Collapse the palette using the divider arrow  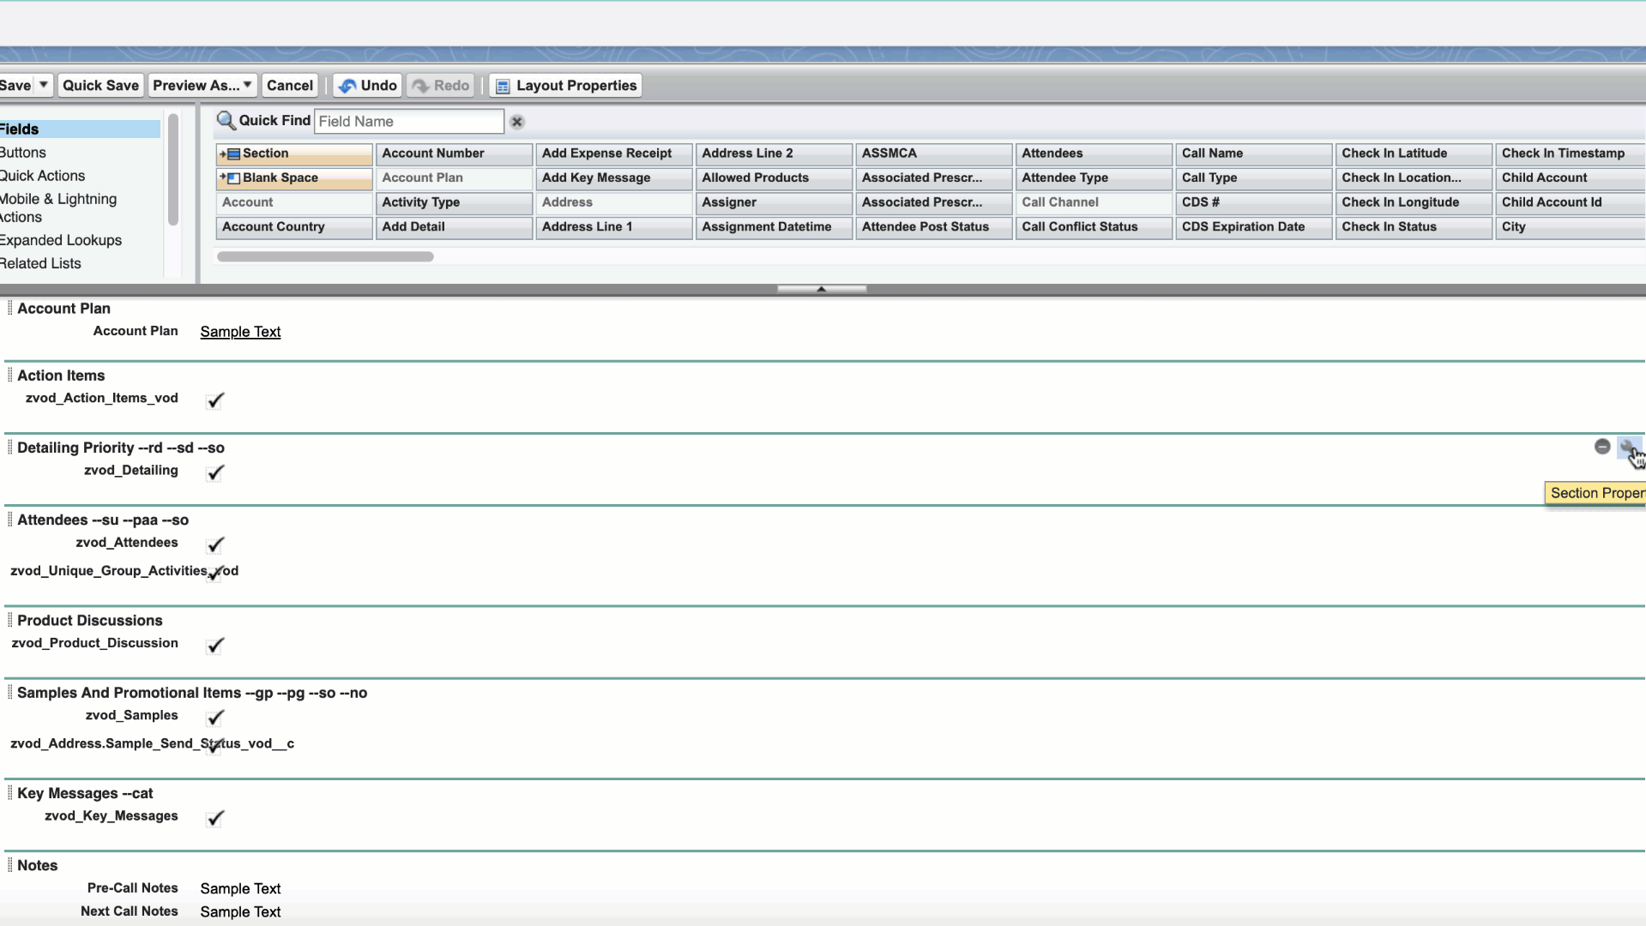point(821,290)
